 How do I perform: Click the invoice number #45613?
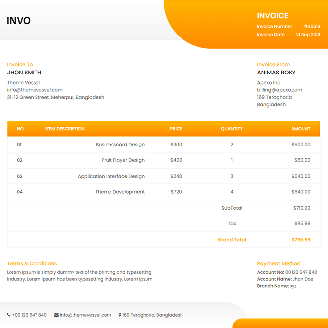click(x=312, y=27)
